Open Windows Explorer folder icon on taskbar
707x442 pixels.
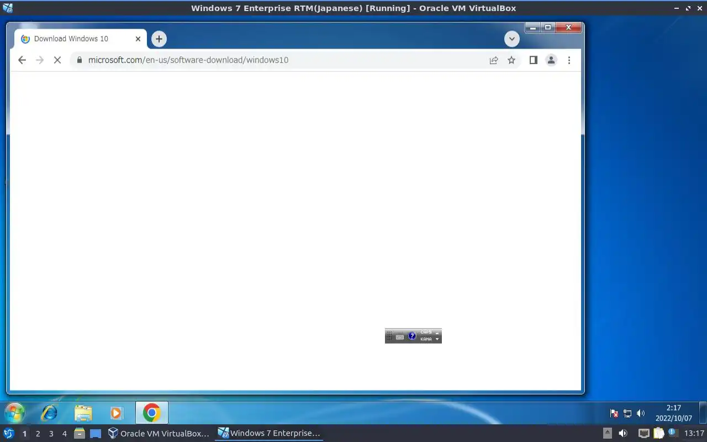pos(83,413)
